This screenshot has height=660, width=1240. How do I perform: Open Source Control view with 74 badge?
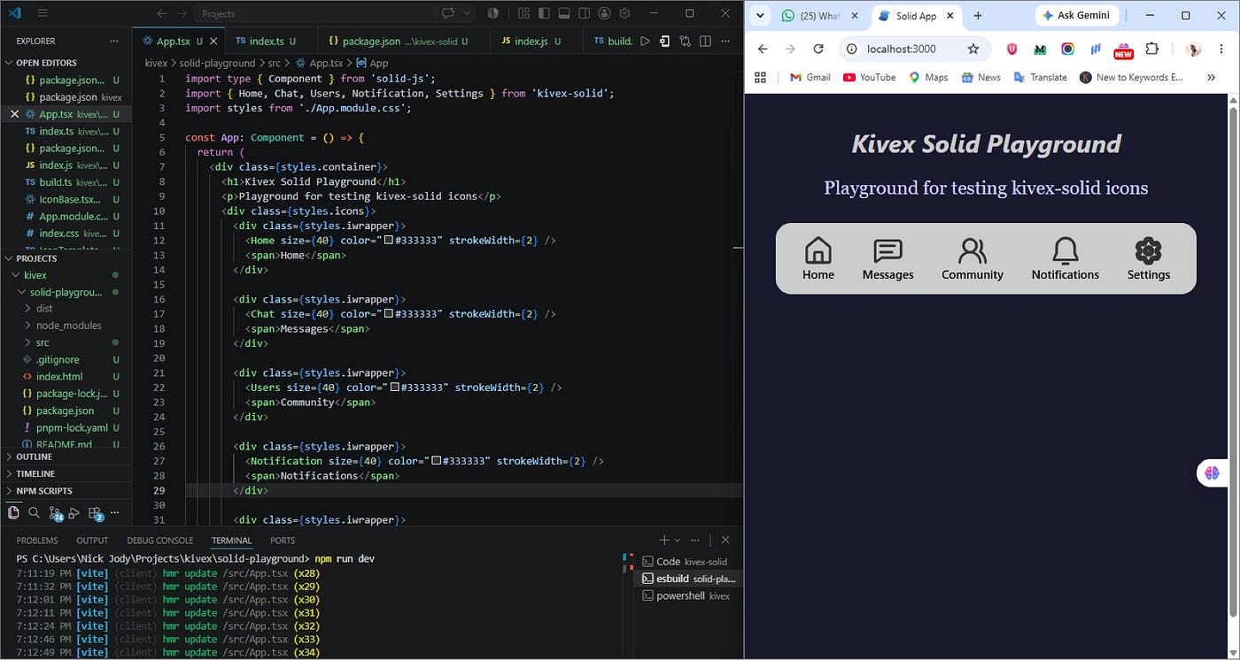click(x=56, y=513)
